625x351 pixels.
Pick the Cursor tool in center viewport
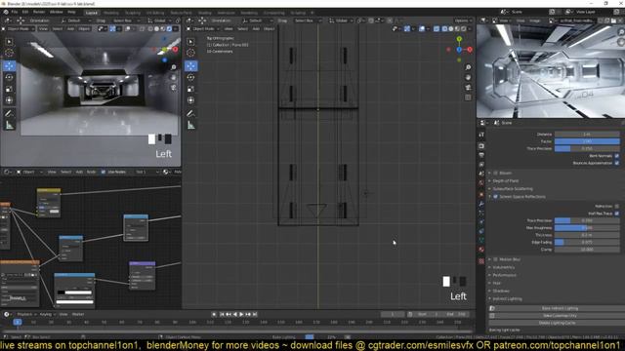[x=191, y=53]
